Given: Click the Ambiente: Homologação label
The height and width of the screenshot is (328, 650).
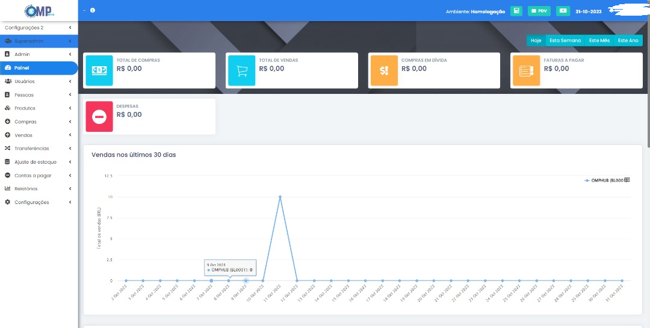Looking at the screenshot, I should point(475,11).
